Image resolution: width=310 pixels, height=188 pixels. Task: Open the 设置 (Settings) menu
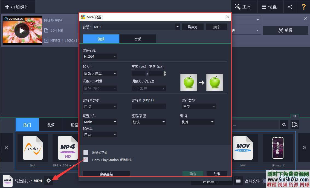coord(270,7)
